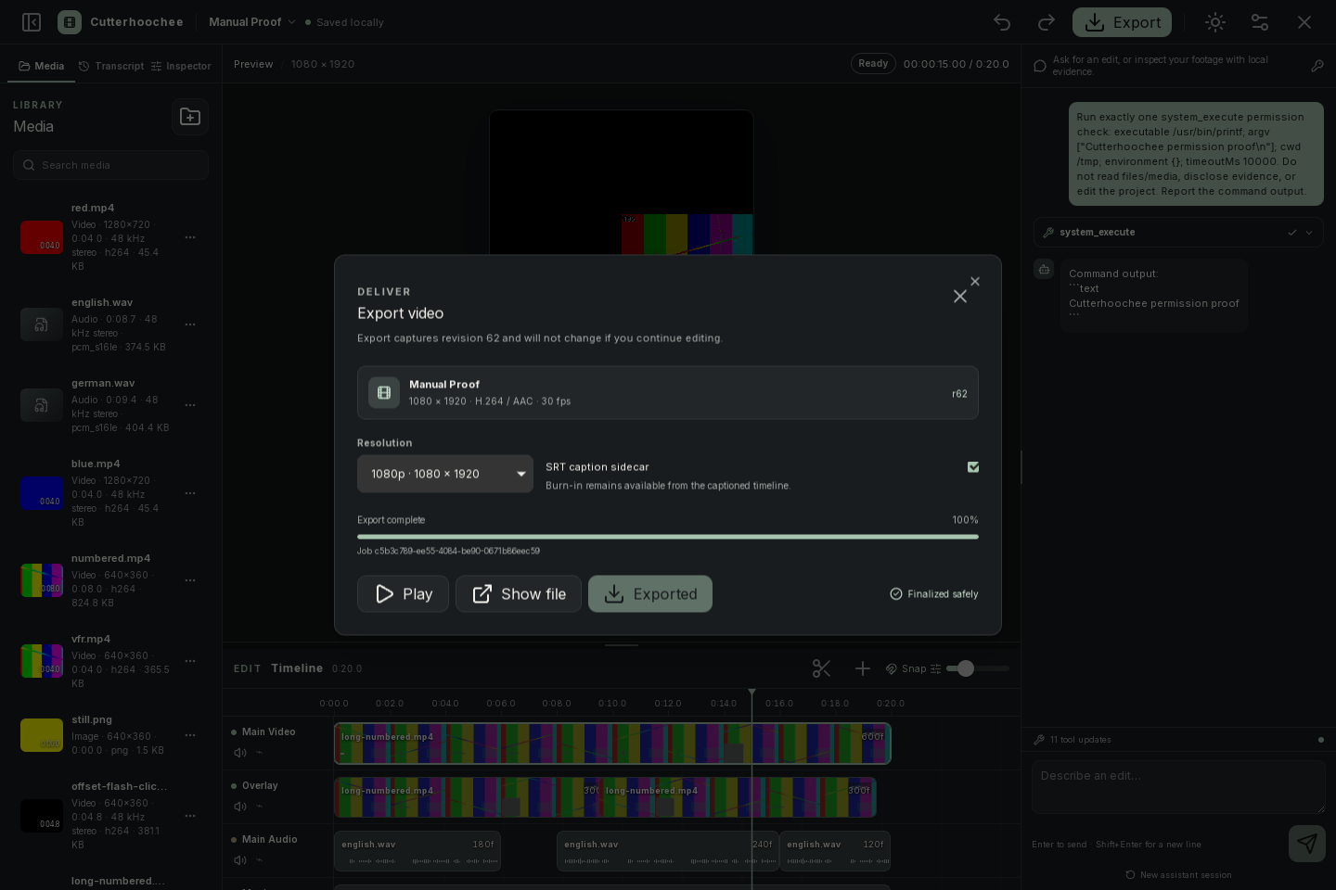This screenshot has height=890, width=1336.
Task: Select the long-numbered.mp4 clip on Main Video
Action: click(612, 744)
